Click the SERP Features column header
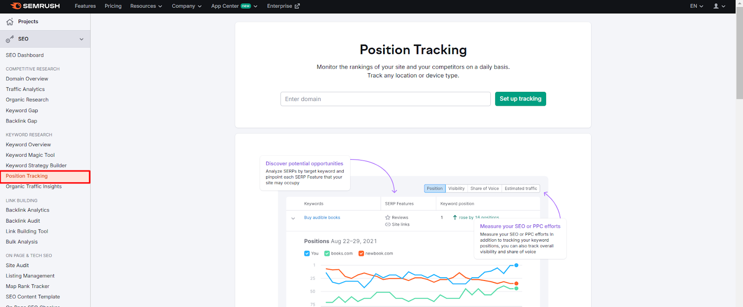743x307 pixels. pyautogui.click(x=399, y=204)
